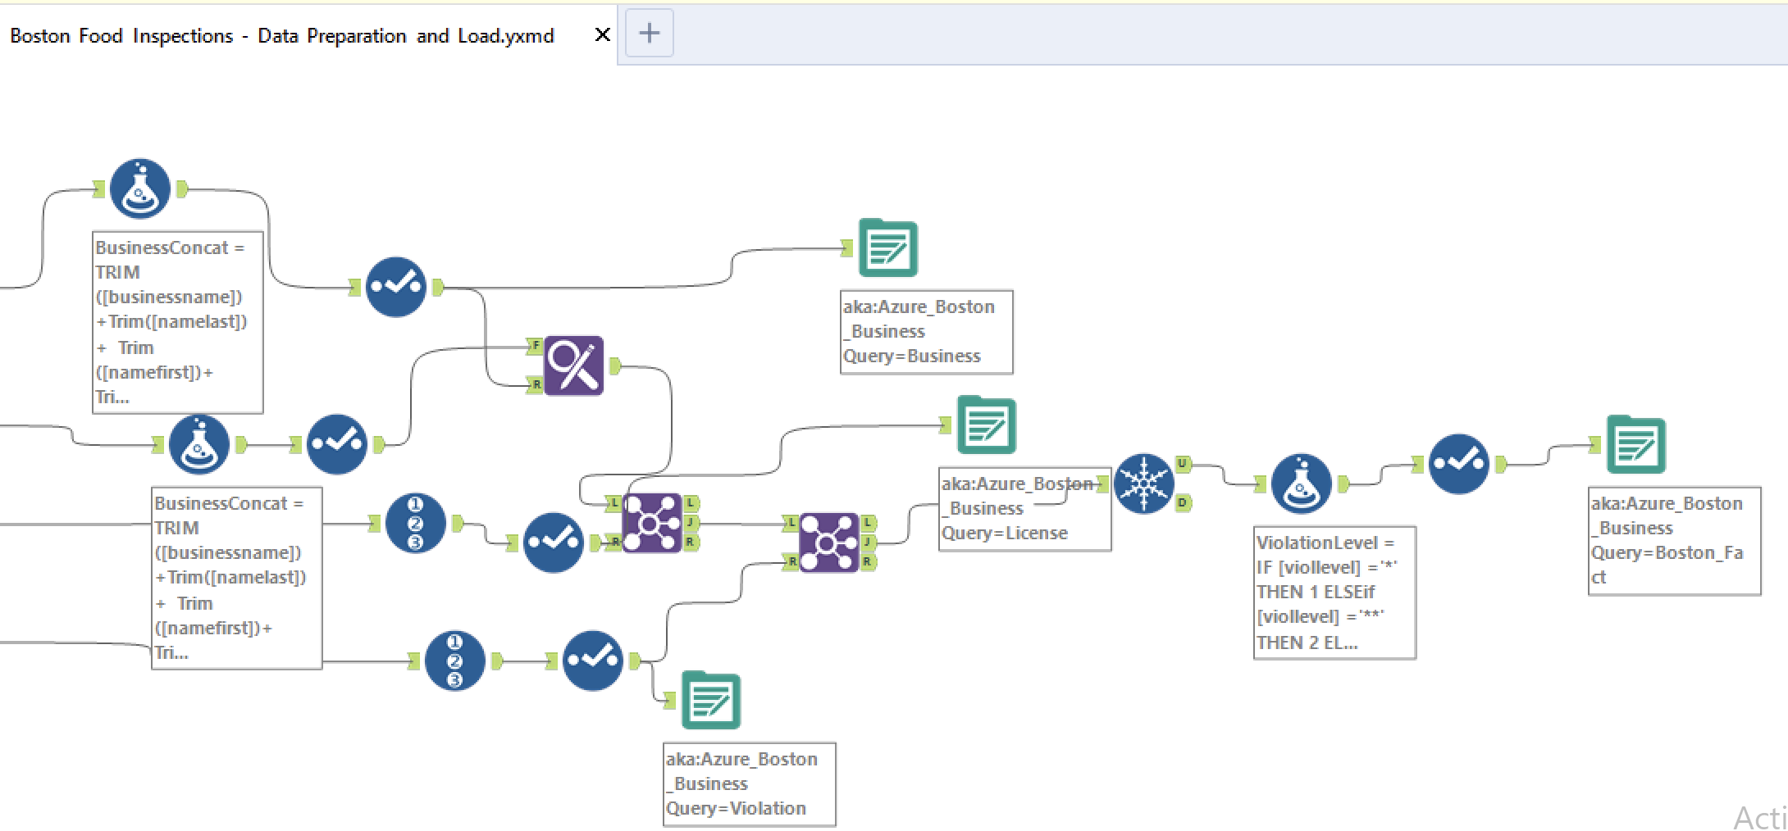Select the upper Record ID tool
The width and height of the screenshot is (1788, 831).
tap(415, 523)
